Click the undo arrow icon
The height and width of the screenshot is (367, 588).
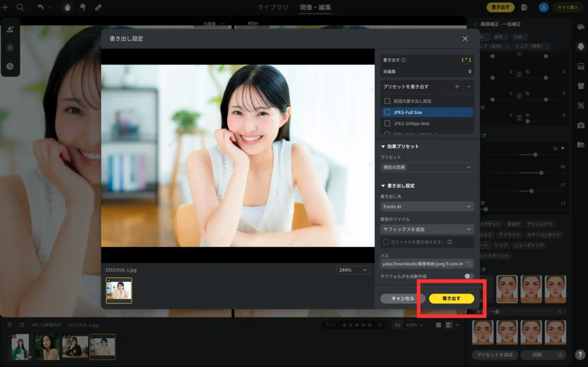pos(41,7)
